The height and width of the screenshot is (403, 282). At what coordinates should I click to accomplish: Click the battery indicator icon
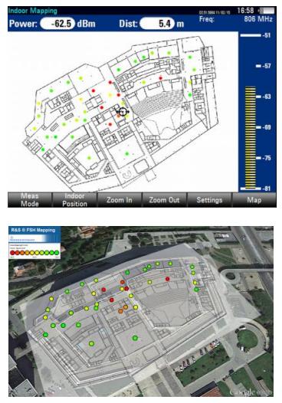coord(267,11)
